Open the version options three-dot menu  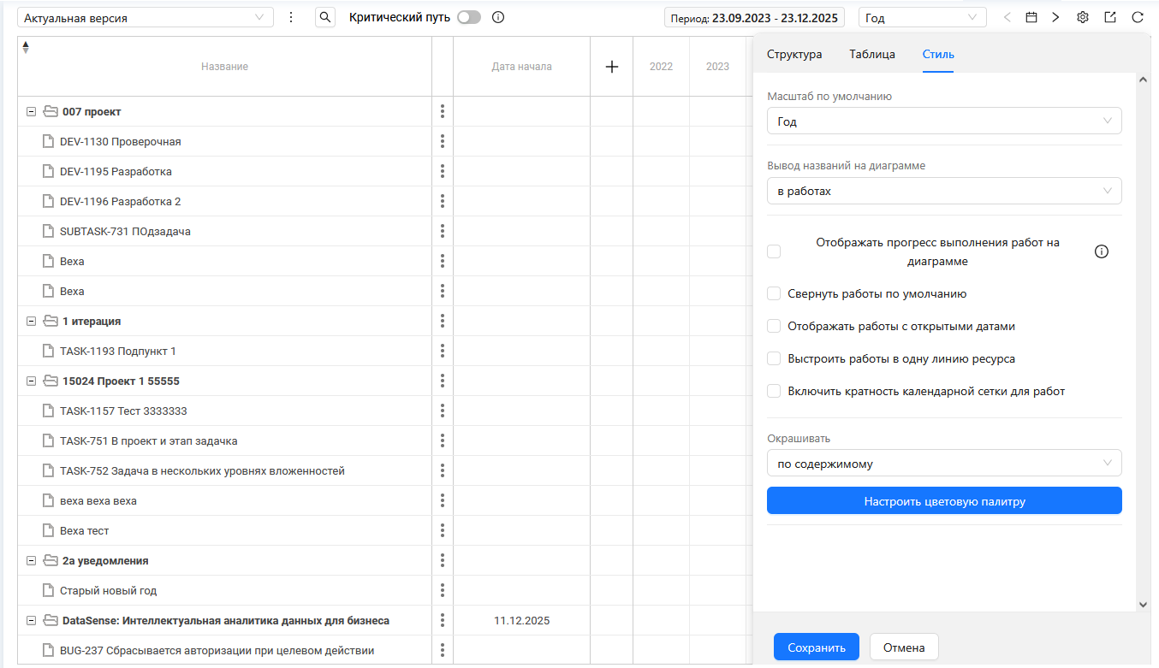click(291, 17)
